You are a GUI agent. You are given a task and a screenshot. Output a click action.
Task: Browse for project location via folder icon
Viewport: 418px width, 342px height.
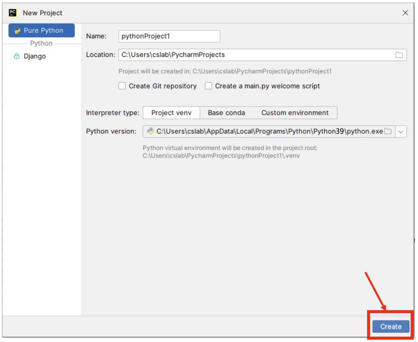tap(399, 55)
